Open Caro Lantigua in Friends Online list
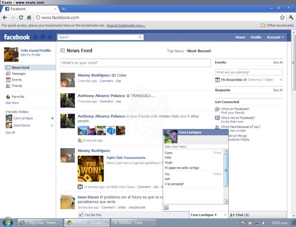The width and height of the screenshot is (296, 227). click(x=23, y=118)
